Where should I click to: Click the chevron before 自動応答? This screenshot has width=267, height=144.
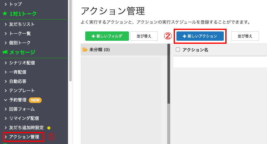point(6,81)
